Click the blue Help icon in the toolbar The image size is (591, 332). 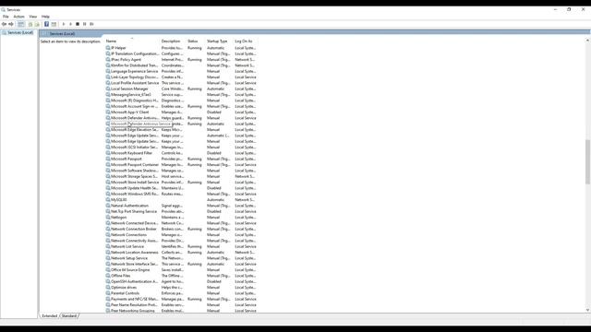tap(46, 24)
